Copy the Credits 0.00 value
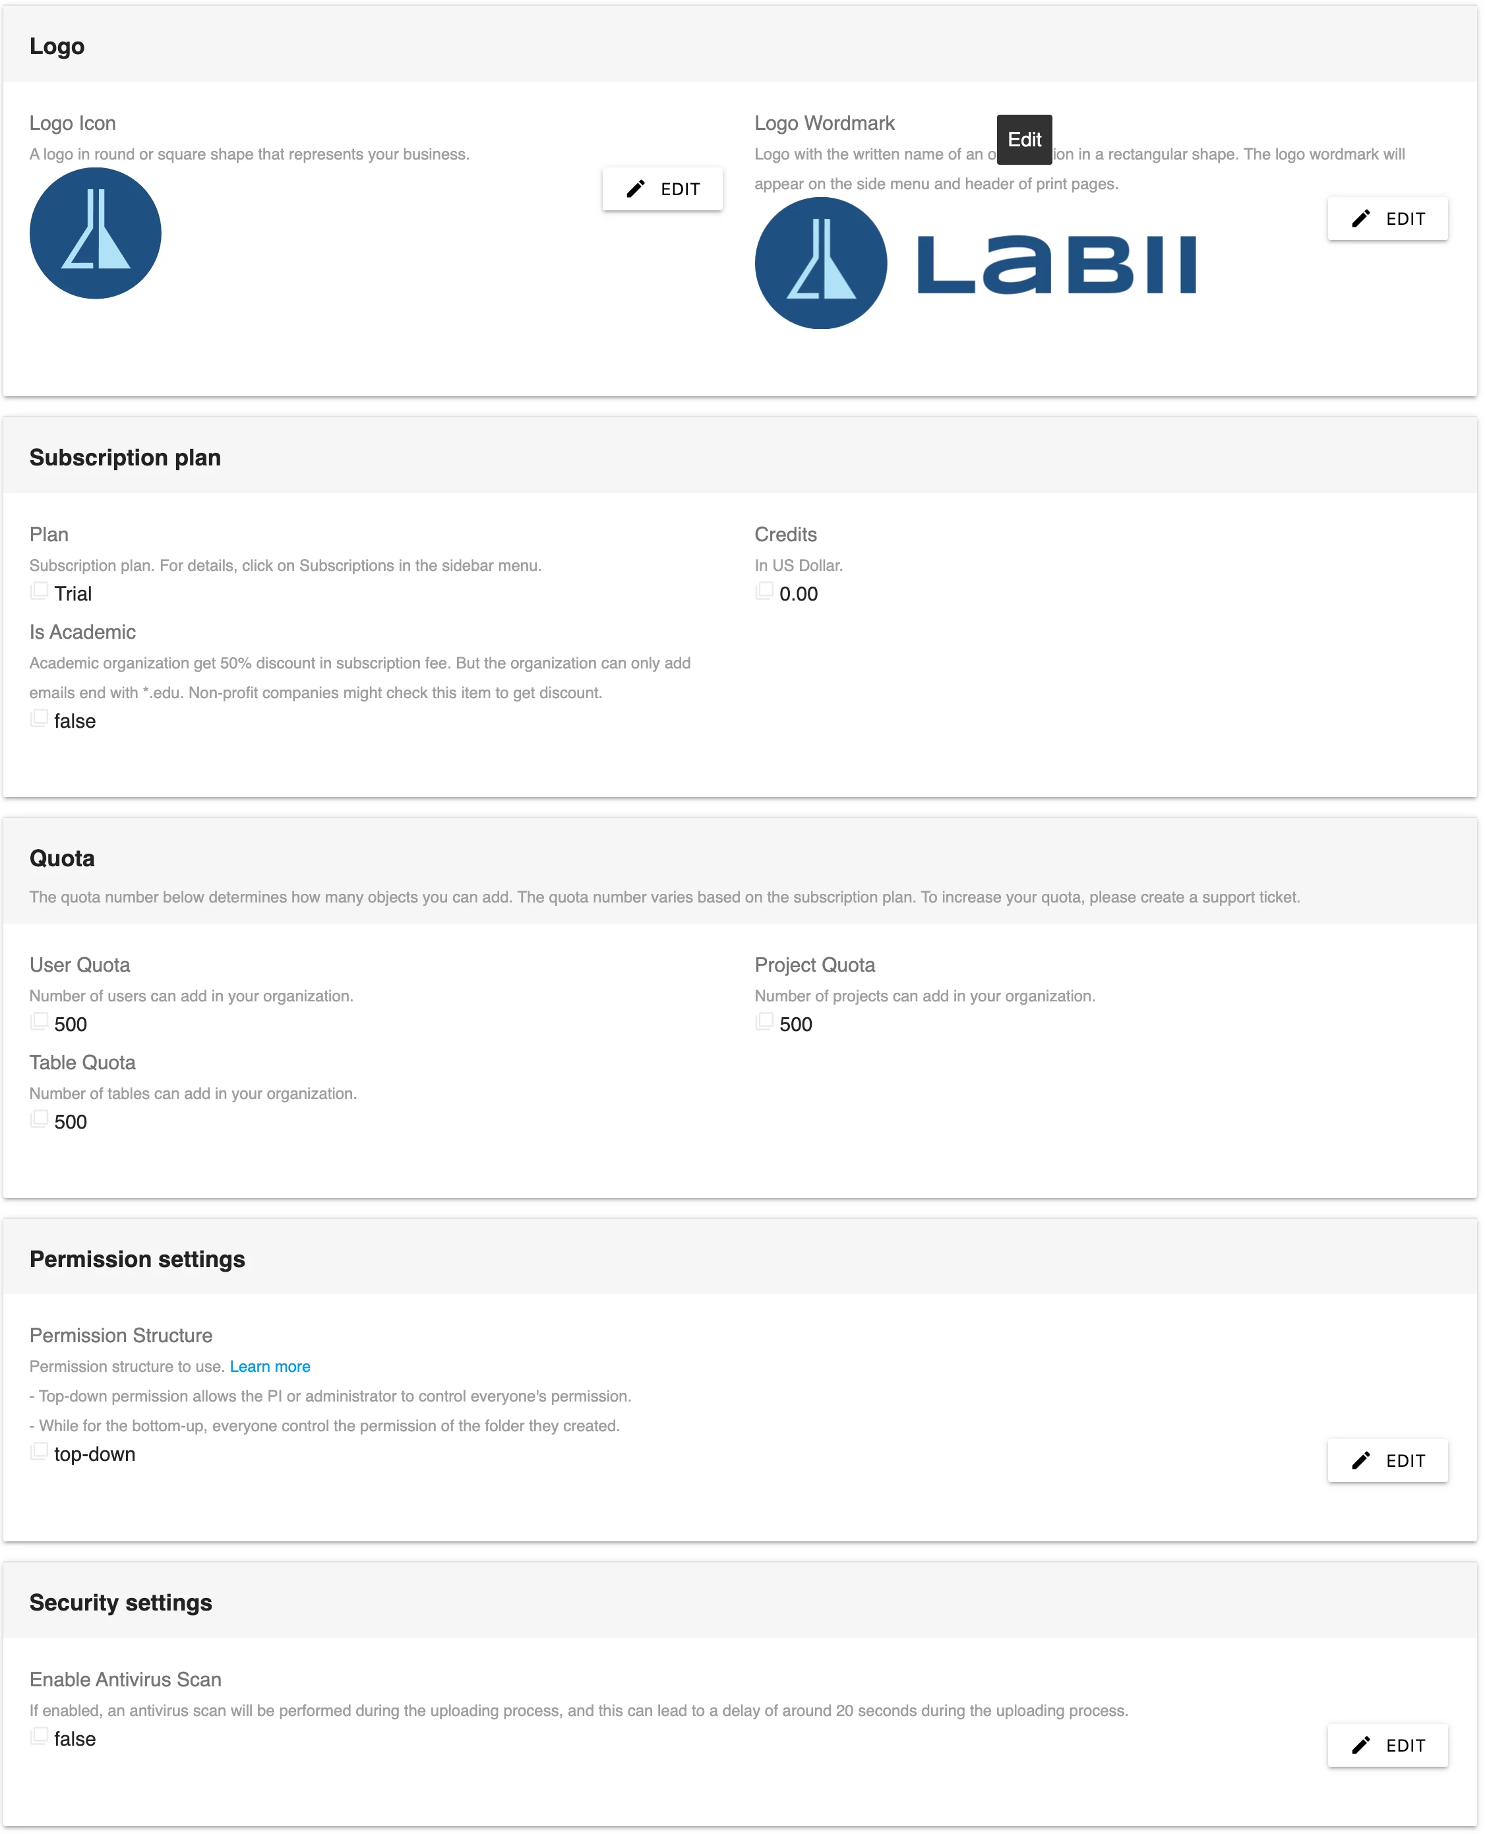 tap(764, 591)
